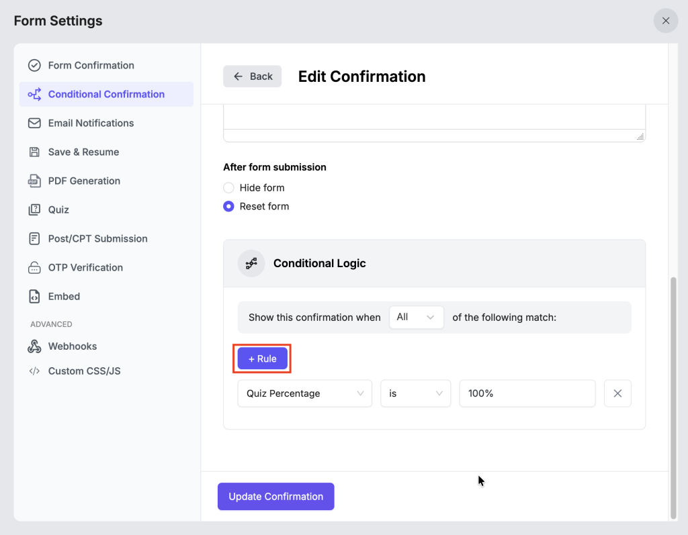The width and height of the screenshot is (688, 535).
Task: Go to Email Notifications
Action: coord(106,124)
